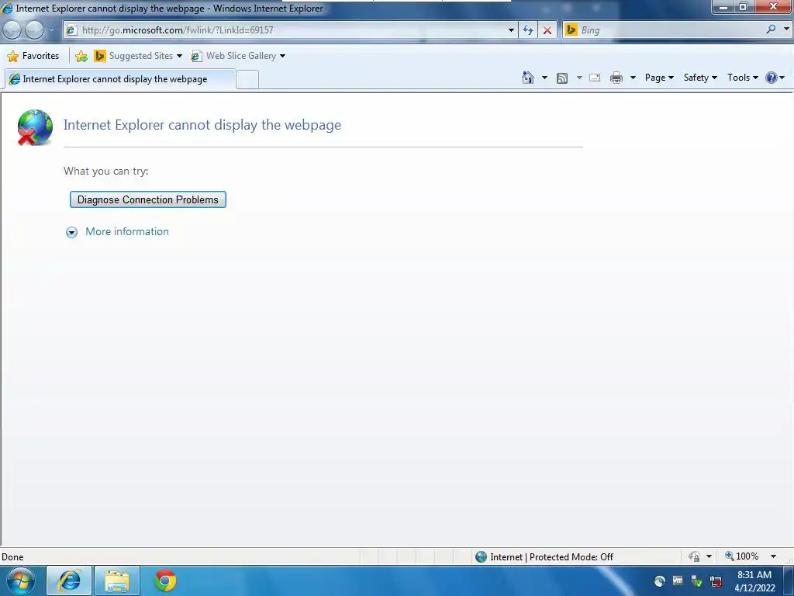Viewport: 794px width, 596px height.
Task: Click Internet Protected Mode status zone
Action: click(545, 557)
